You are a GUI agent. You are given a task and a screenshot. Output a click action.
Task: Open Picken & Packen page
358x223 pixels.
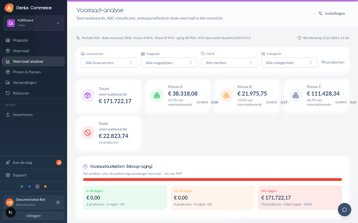(34, 72)
